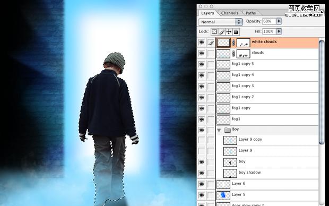The height and width of the screenshot is (206, 329).
Task: Hide the boy shadow layer
Action: pyautogui.click(x=202, y=173)
